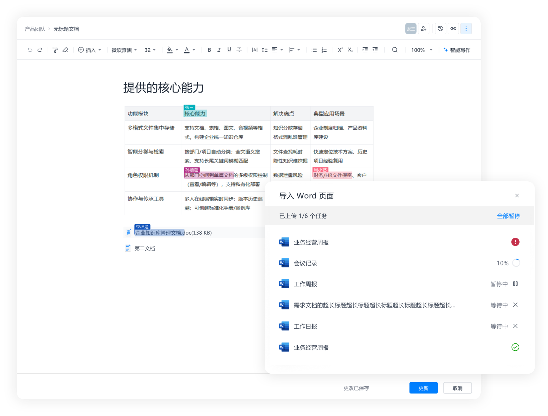View error on first 业务经营周报 upload
The width and height of the screenshot is (548, 416).
pyautogui.click(x=515, y=242)
